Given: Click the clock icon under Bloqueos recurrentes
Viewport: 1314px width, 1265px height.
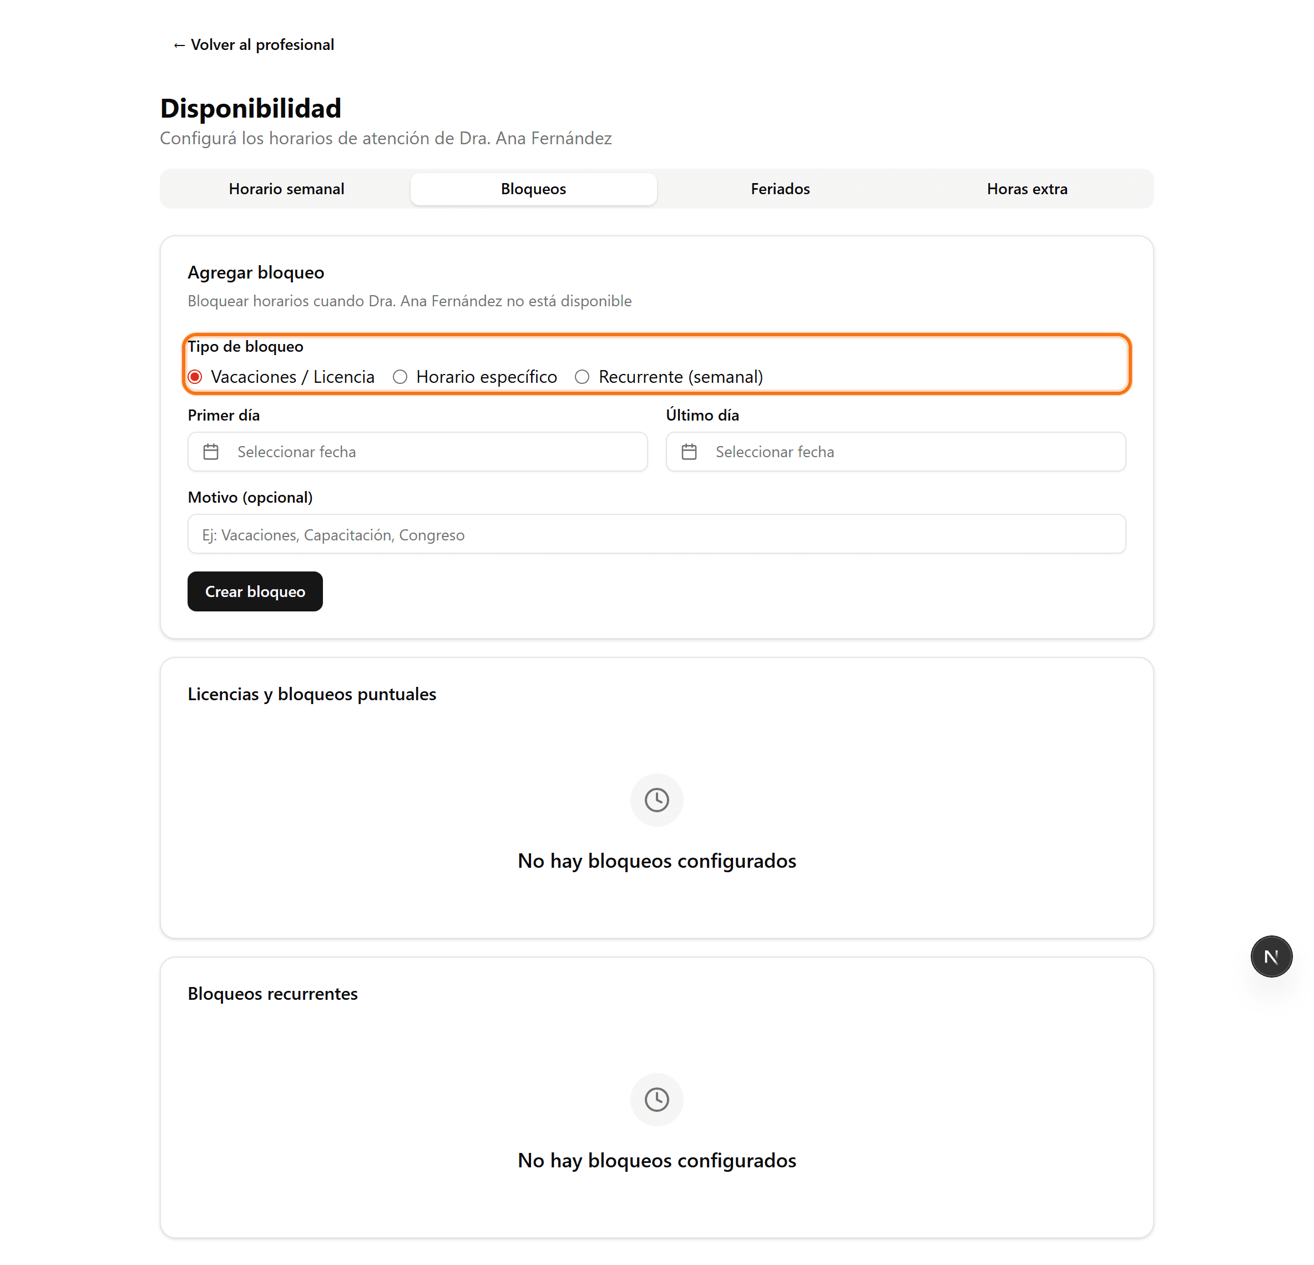Looking at the screenshot, I should pyautogui.click(x=656, y=1100).
